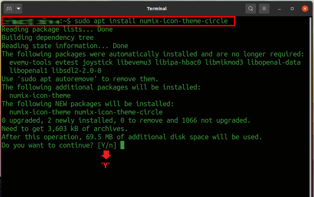Open a new terminal tab

pos(9,9)
